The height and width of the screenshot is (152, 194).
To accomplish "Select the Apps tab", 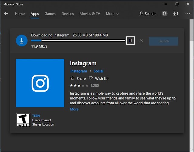I will pyautogui.click(x=35, y=14).
